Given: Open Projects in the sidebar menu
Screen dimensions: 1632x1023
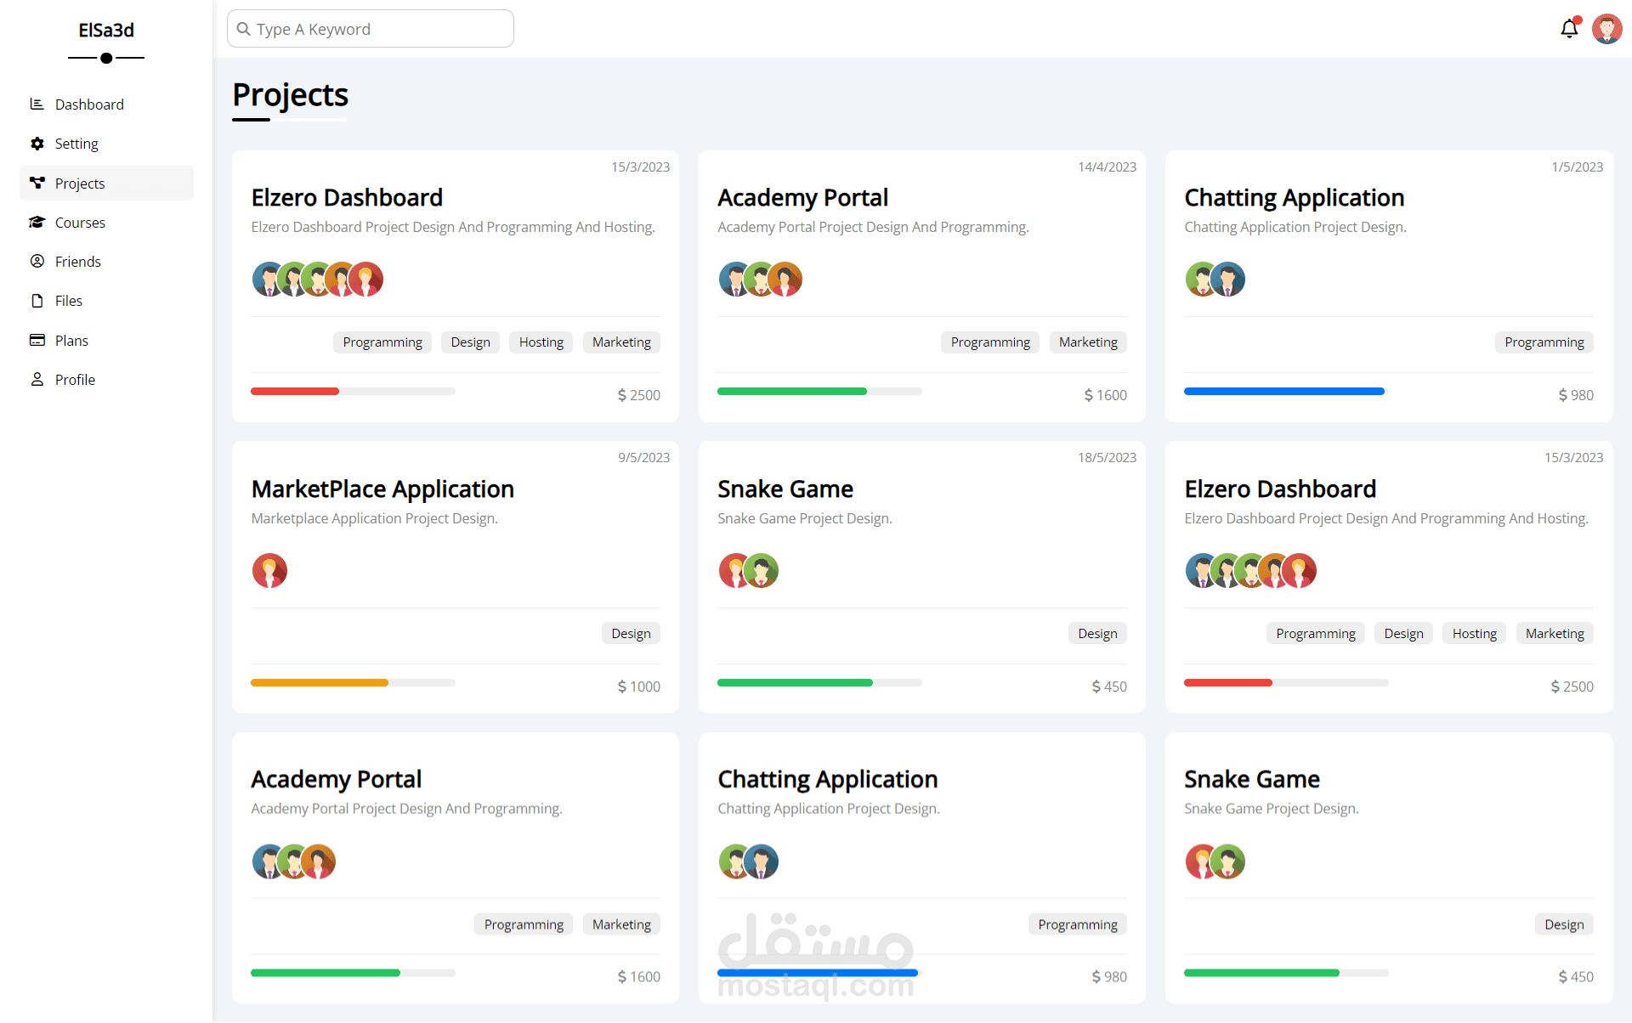Looking at the screenshot, I should pos(80,184).
